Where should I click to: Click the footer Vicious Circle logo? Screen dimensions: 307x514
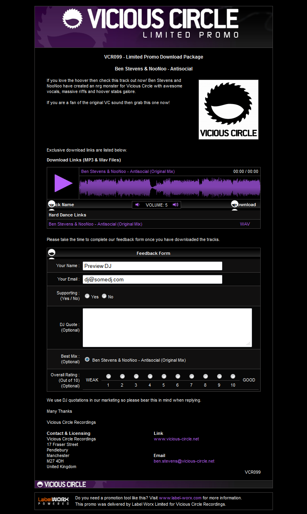click(61, 484)
